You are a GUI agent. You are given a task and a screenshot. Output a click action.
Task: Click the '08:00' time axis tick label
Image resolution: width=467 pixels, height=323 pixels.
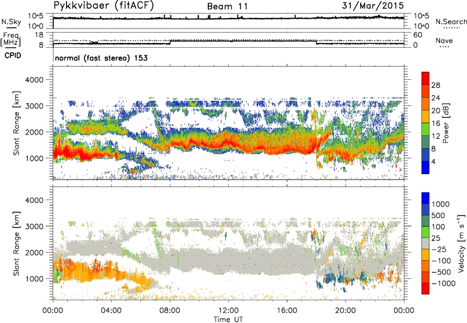click(x=170, y=311)
